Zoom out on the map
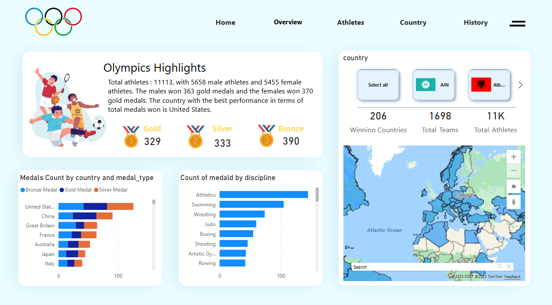Image resolution: width=552 pixels, height=305 pixels. [514, 170]
